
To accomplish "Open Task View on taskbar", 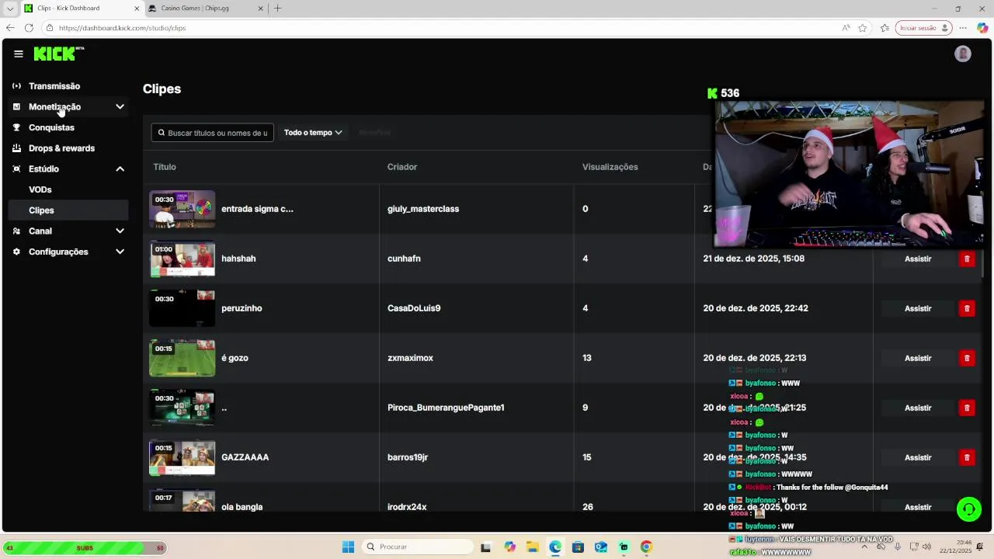I will [486, 547].
